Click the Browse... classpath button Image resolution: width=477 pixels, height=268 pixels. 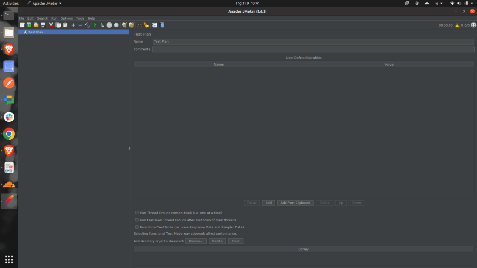(x=196, y=241)
